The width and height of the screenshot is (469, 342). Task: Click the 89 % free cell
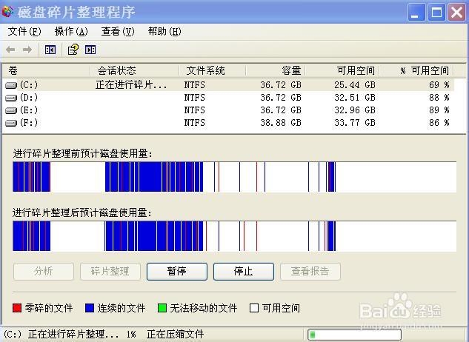coord(439,110)
